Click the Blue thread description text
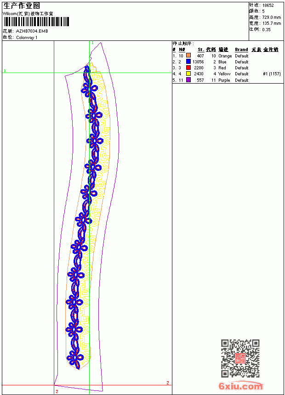The width and height of the screenshot is (285, 395). pyautogui.click(x=222, y=62)
